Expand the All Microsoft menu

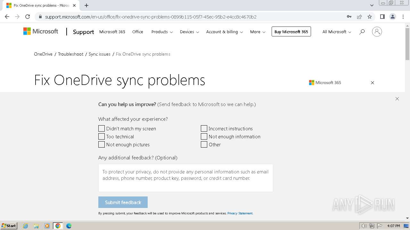click(337, 32)
